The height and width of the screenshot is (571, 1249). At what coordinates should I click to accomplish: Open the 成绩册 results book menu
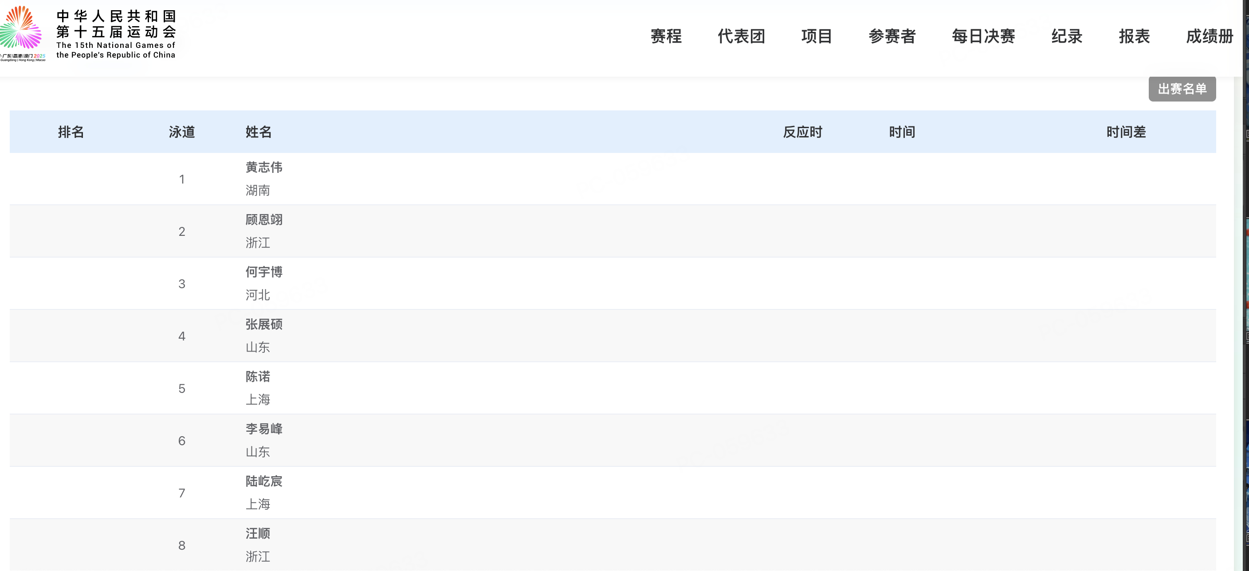coord(1209,36)
